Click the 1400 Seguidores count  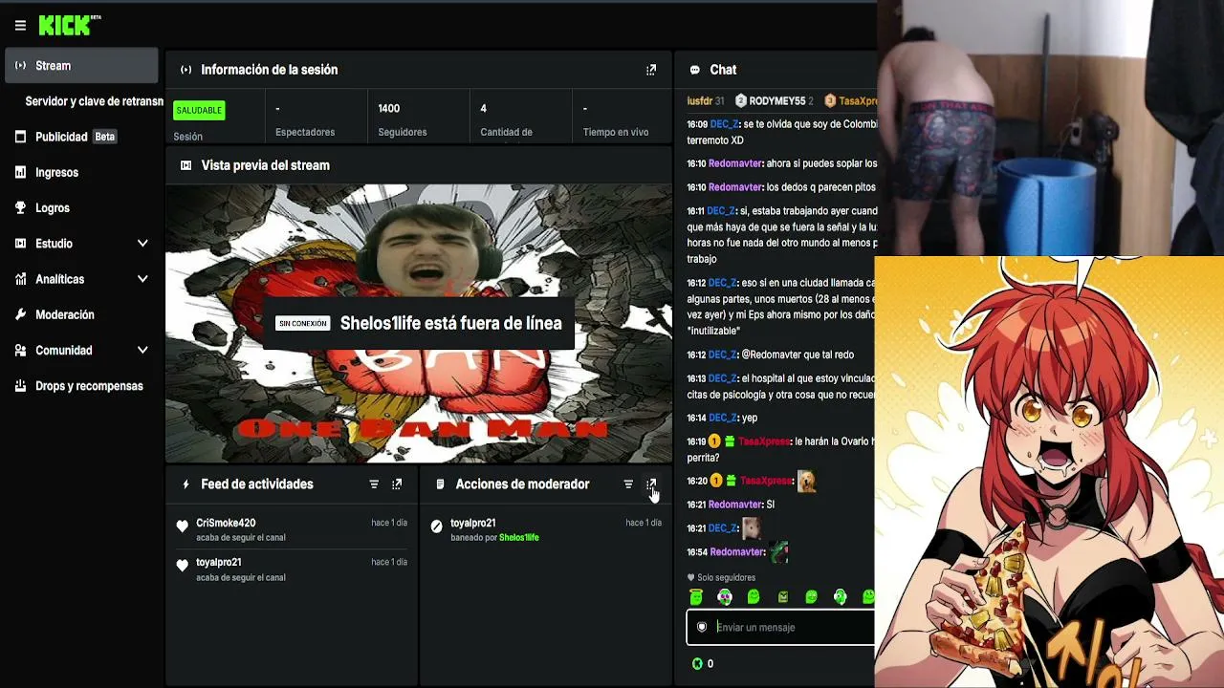[389, 109]
